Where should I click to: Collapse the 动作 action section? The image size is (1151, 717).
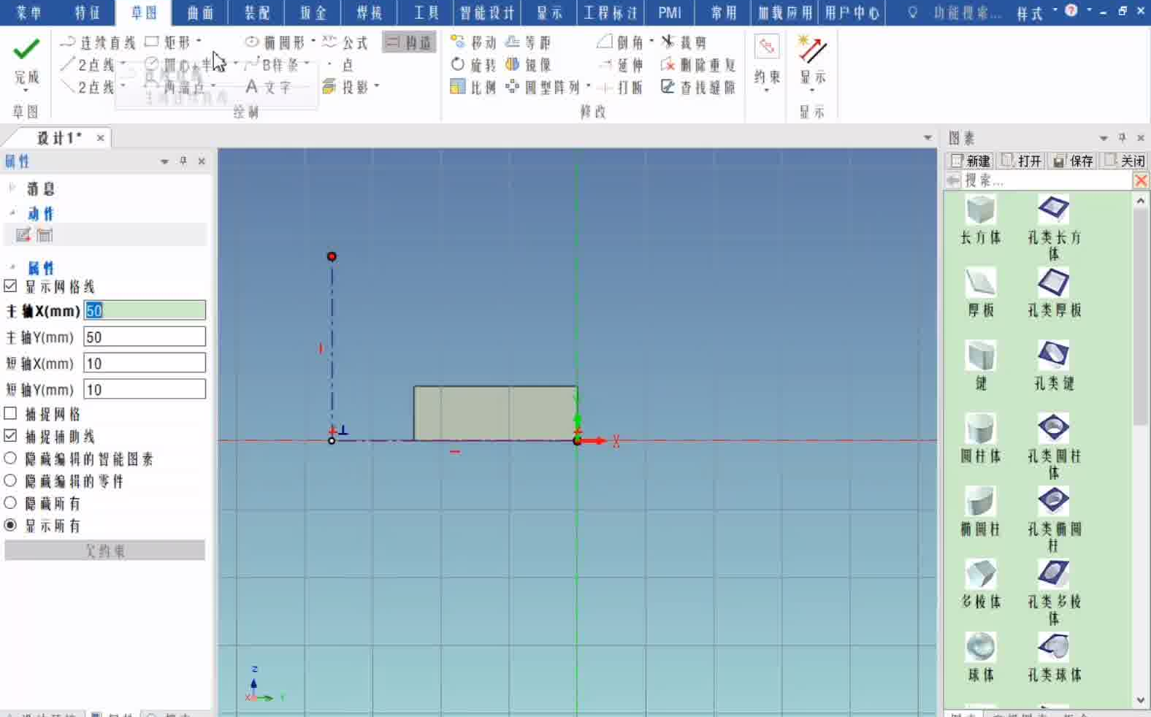pyautogui.click(x=12, y=213)
